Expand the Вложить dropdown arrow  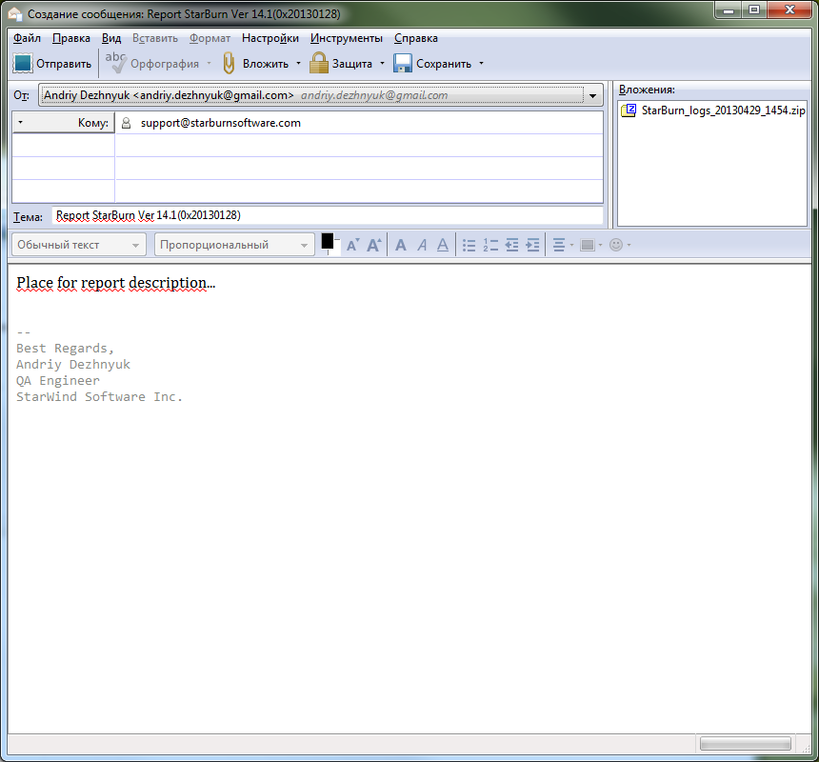tap(299, 64)
